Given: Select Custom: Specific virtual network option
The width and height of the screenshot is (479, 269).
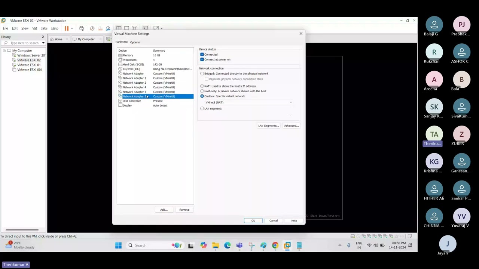Looking at the screenshot, I should tap(202, 96).
